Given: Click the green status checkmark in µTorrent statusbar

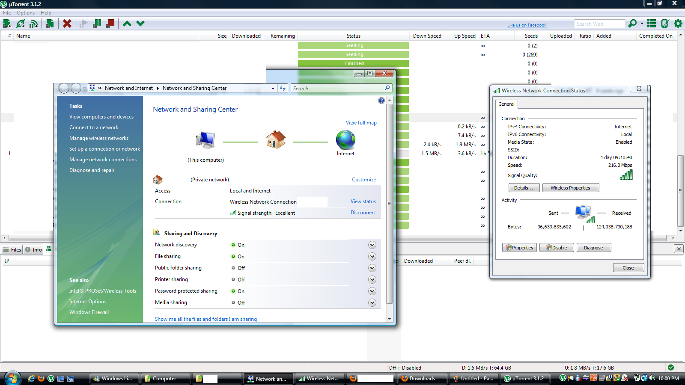Looking at the screenshot, I should (x=670, y=367).
